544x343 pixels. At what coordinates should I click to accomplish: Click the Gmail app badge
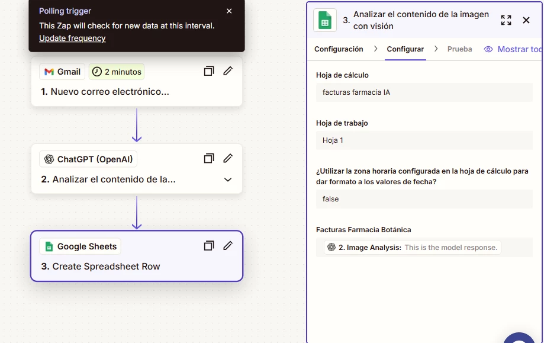(62, 72)
